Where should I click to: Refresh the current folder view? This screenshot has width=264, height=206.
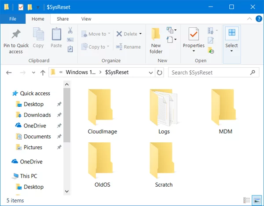pyautogui.click(x=159, y=72)
